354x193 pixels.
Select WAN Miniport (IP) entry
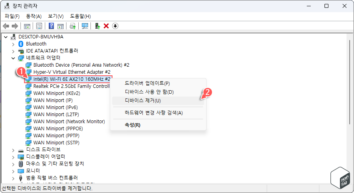coord(53,100)
